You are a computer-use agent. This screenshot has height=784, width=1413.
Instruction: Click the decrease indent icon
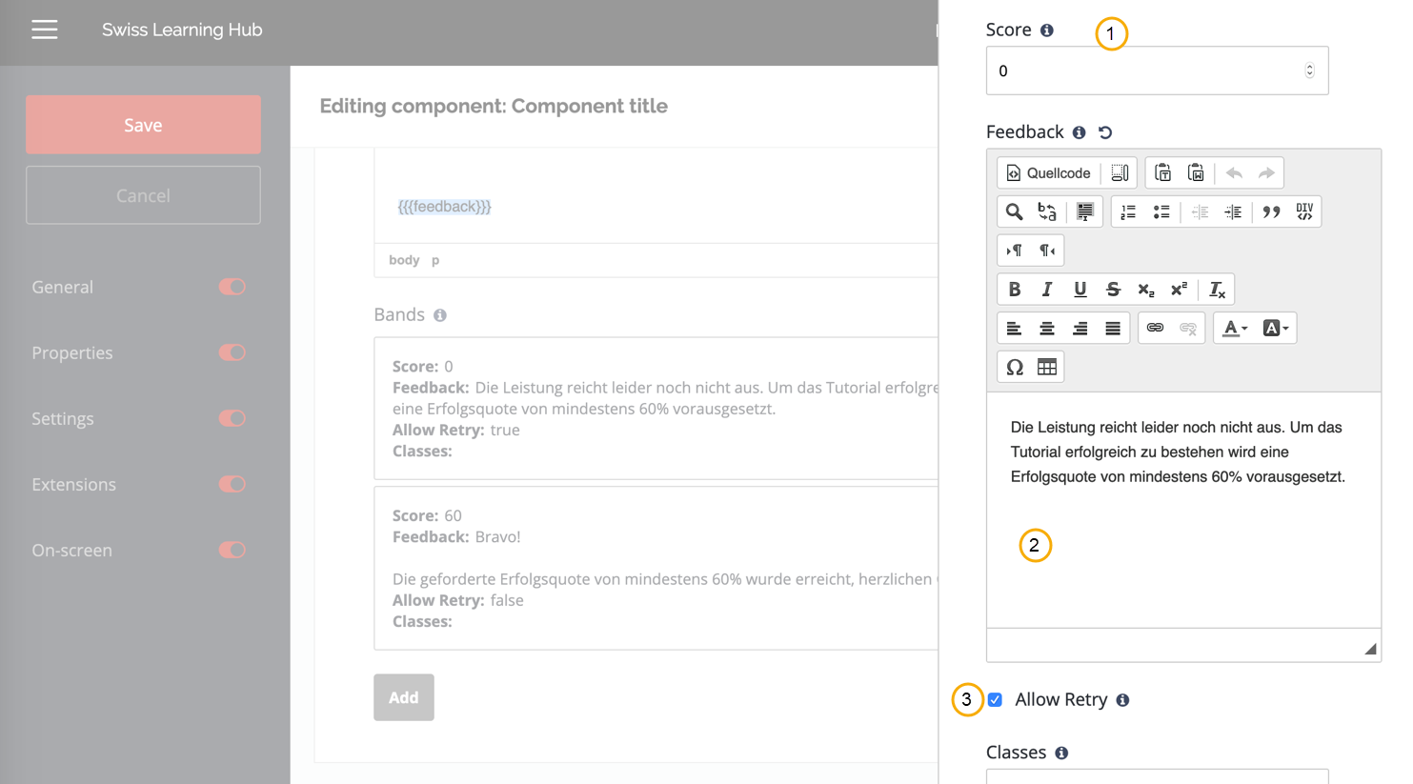[x=1200, y=211]
